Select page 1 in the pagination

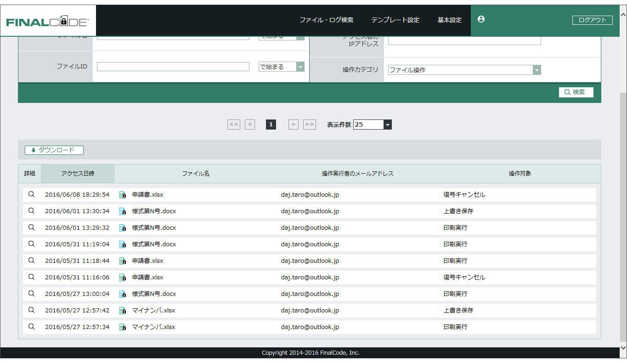[271, 125]
